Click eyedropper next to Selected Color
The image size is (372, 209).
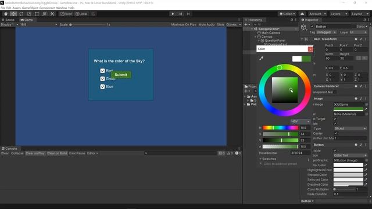click(366, 179)
